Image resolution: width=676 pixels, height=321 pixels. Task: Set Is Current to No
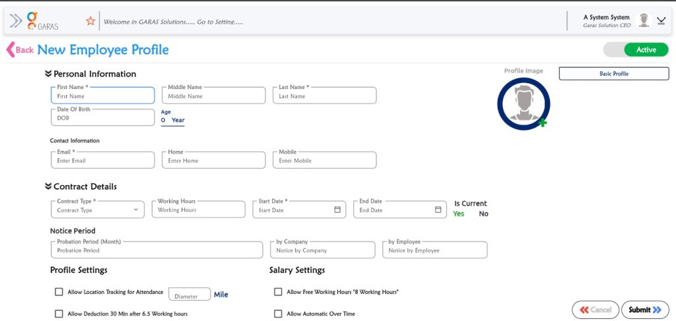pos(483,214)
